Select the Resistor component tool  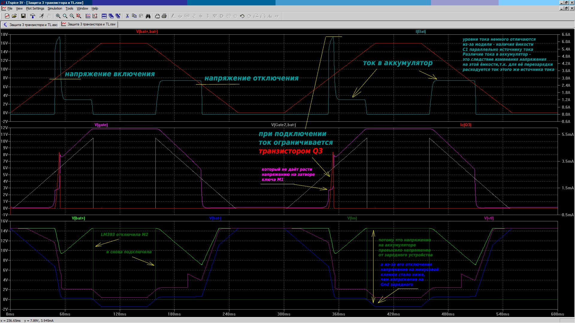point(194,16)
